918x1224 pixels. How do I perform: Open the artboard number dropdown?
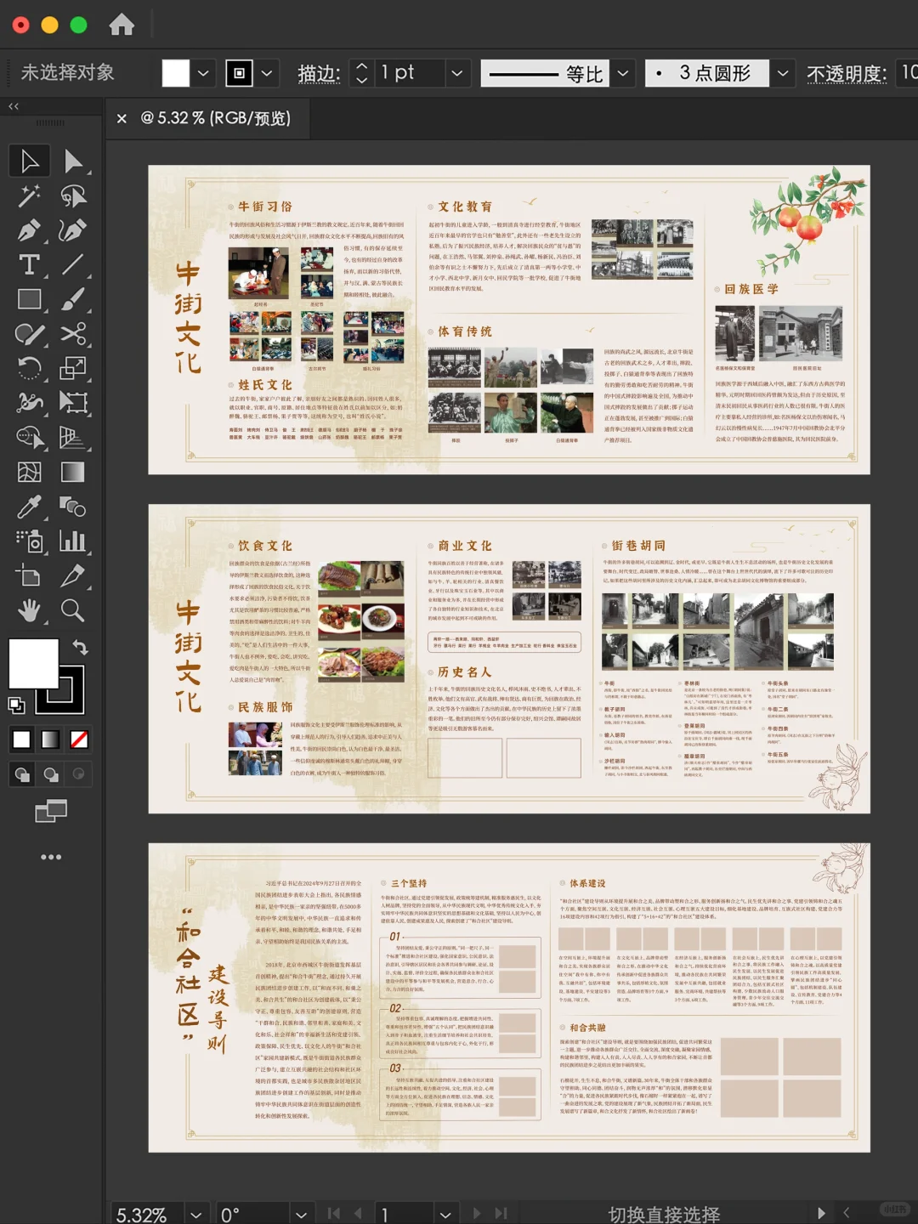click(445, 1214)
